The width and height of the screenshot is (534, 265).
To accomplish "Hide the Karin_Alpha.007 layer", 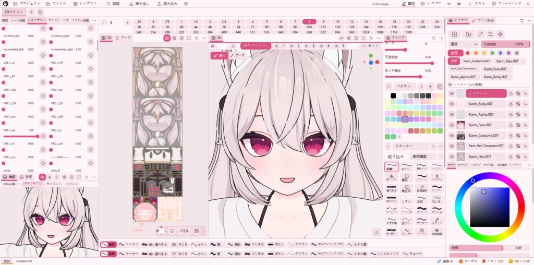I will click(452, 114).
